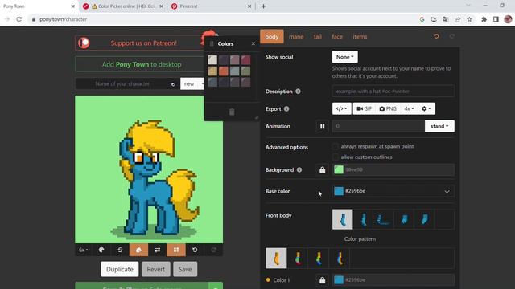Open the 4x export scale dropdown
The height and width of the screenshot is (289, 515).
pos(409,108)
